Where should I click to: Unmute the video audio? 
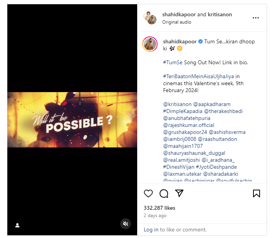[x=125, y=224]
